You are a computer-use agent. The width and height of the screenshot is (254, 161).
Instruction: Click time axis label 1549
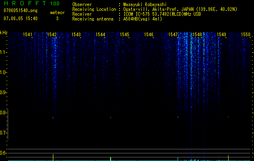click(x=221, y=35)
